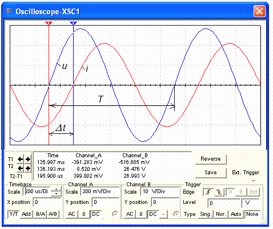Click Channel A Y position field
Viewport: 273px width, 229px height.
click(105, 202)
